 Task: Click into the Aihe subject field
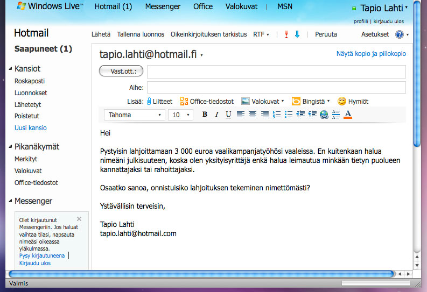point(276,88)
